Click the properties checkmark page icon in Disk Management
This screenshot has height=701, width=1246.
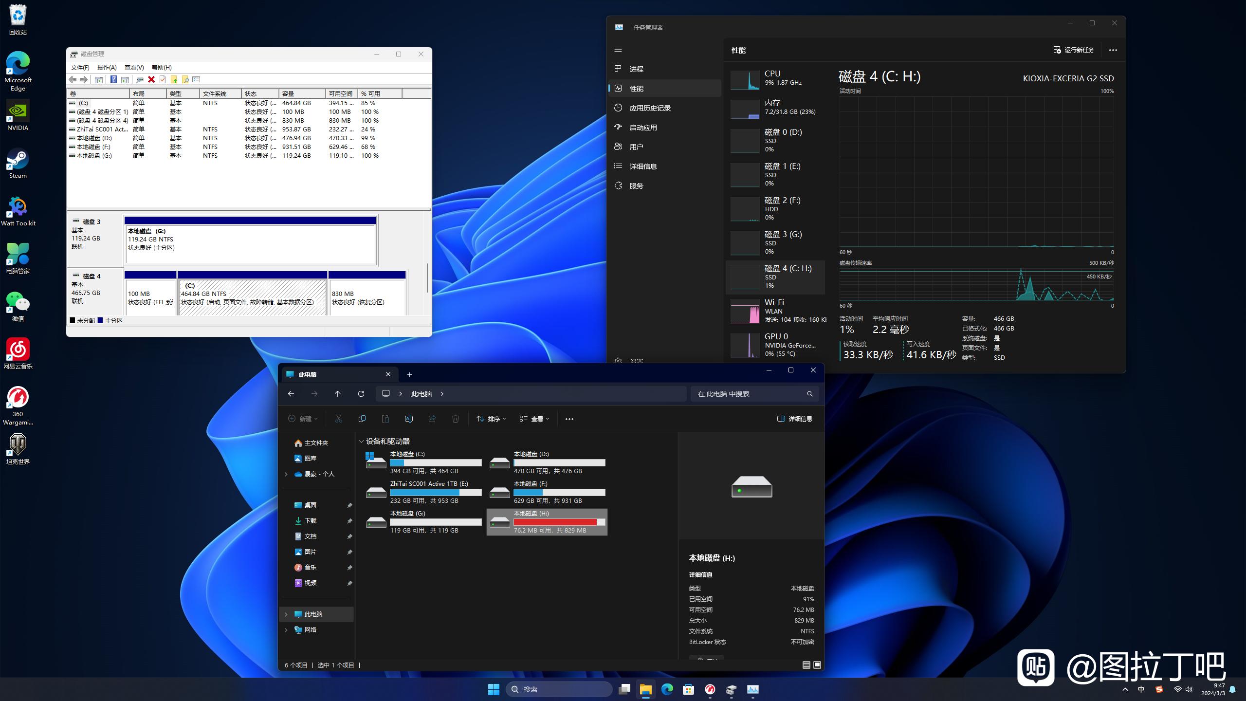click(163, 79)
